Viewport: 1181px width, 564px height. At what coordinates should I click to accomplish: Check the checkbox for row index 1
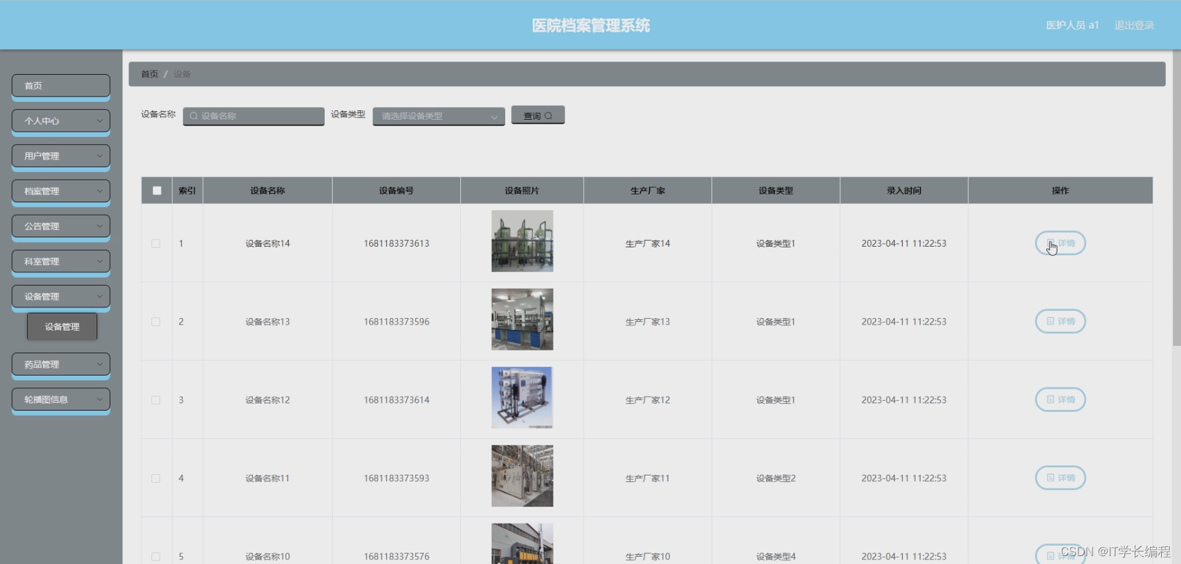click(156, 243)
